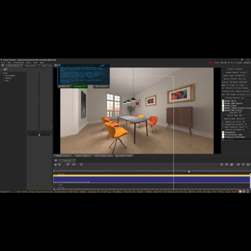Image resolution: width=251 pixels, height=251 pixels.
Task: Open the Camera type: Perspective dropdown
Action: click(x=236, y=76)
